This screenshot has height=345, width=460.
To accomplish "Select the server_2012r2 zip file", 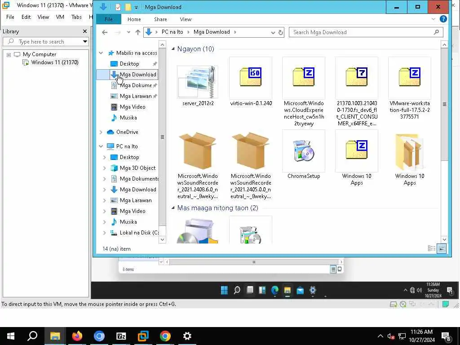I will click(198, 85).
